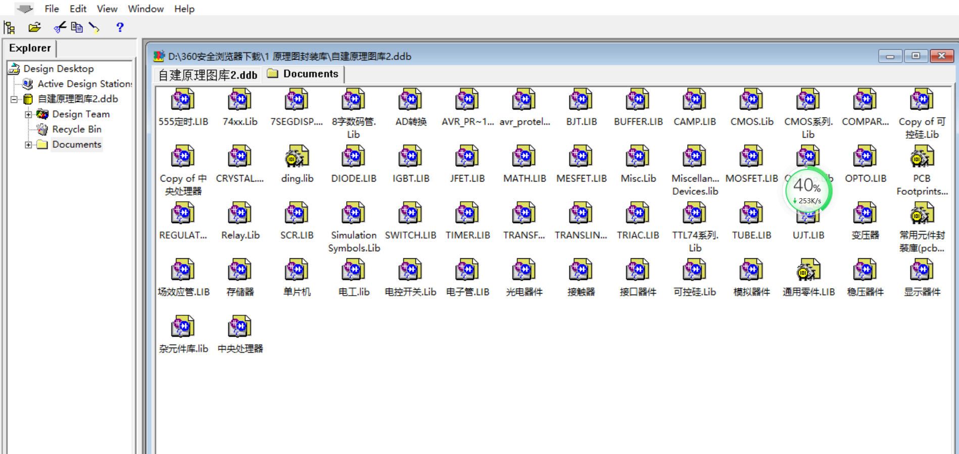Screen dimensions: 959x454
Task: Select the SWITCH.LIB library icon
Action: (410, 213)
